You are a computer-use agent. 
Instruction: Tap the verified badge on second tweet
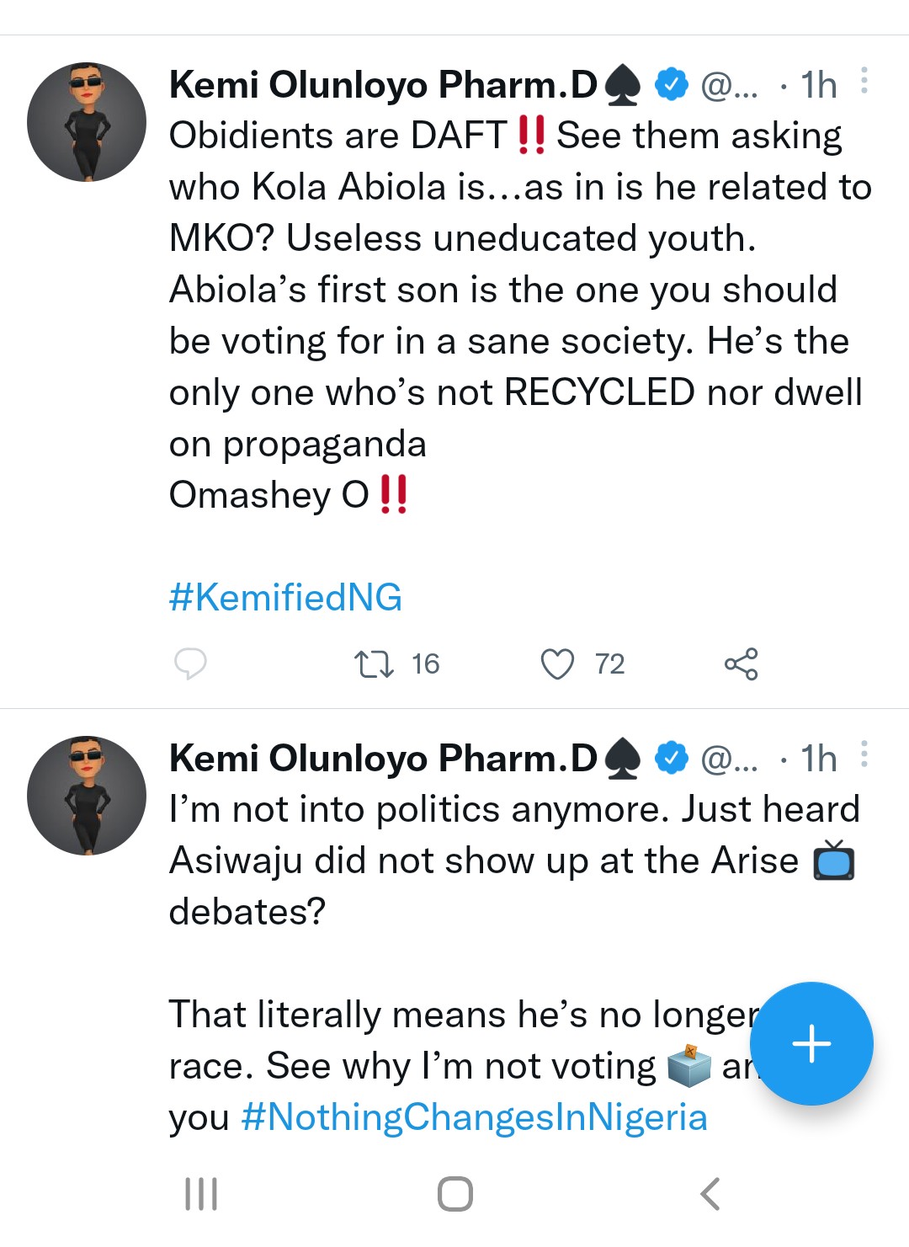[x=672, y=758]
